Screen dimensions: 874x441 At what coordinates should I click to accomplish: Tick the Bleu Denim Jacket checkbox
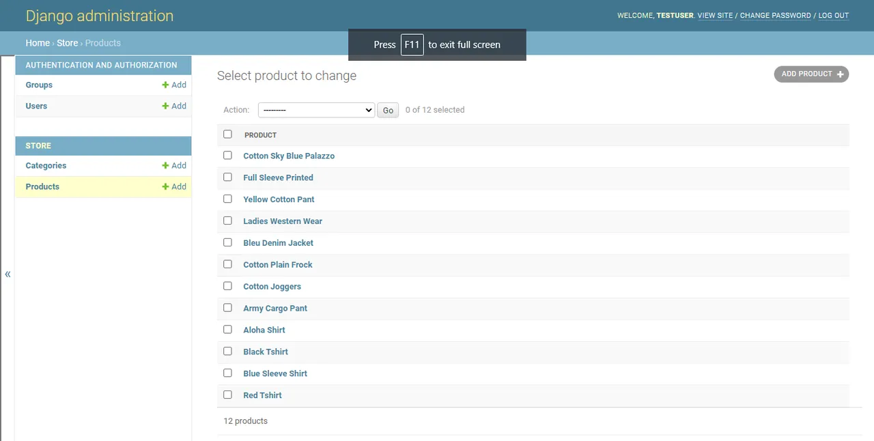(x=227, y=242)
